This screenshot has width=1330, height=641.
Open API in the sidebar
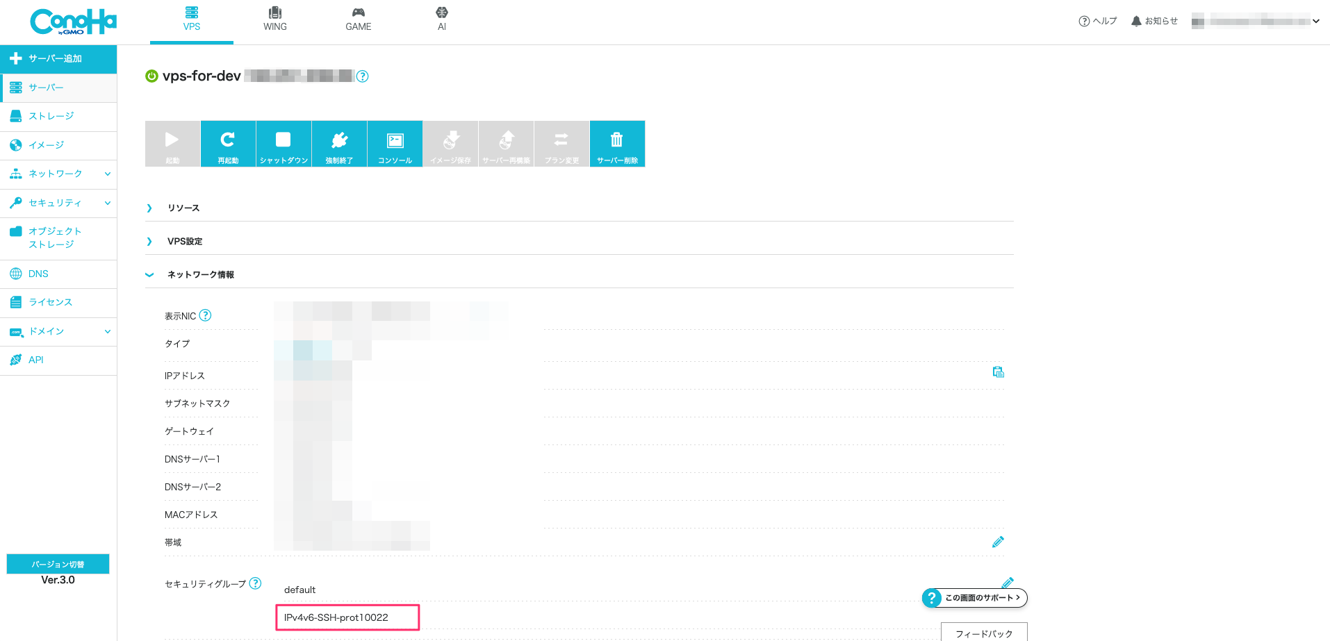coord(58,360)
